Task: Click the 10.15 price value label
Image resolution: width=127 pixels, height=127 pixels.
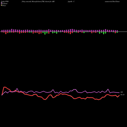Action: (122, 95)
